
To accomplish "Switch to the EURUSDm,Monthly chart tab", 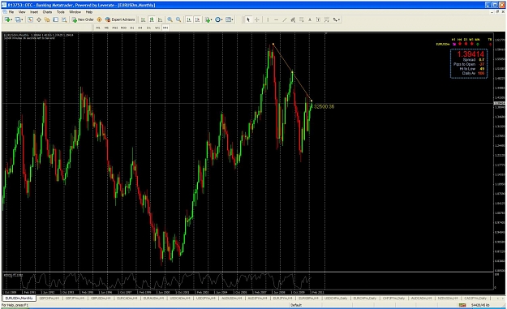I will click(19, 298).
